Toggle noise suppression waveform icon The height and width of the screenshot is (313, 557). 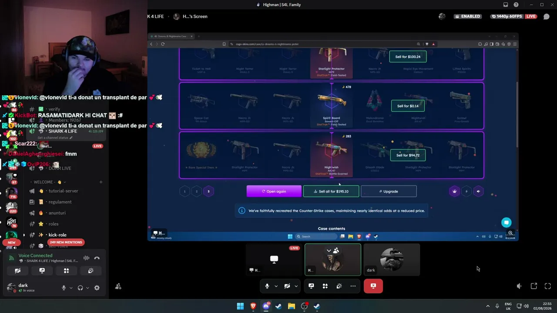[86, 258]
